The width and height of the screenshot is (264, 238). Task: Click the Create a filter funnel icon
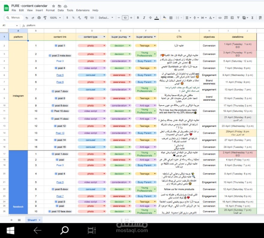click(x=238, y=18)
